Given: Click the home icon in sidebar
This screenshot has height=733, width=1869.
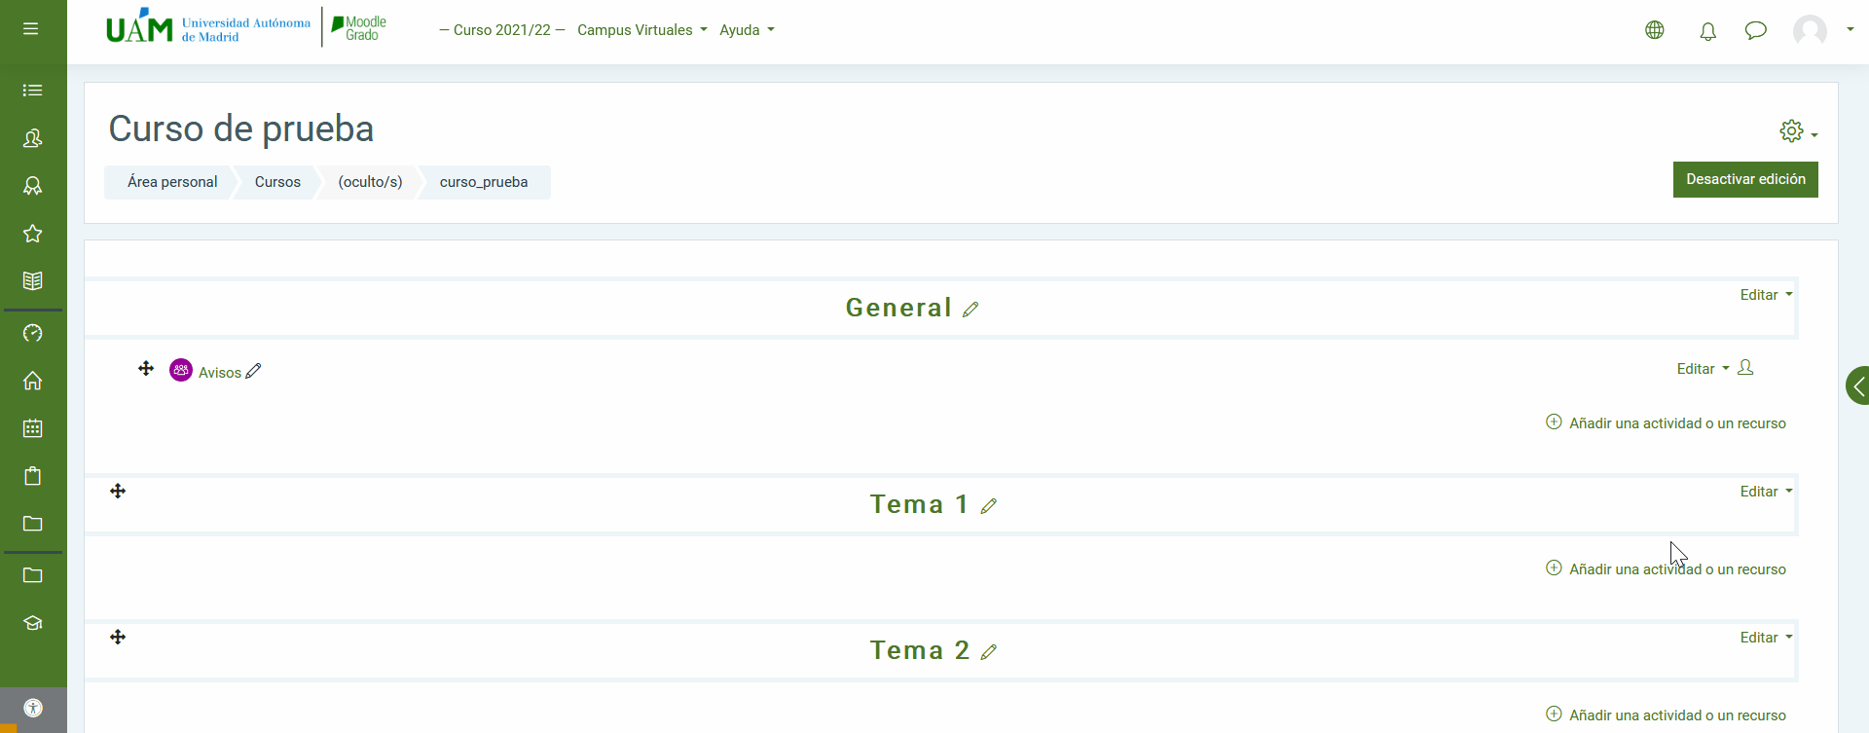Looking at the screenshot, I should pos(33,381).
